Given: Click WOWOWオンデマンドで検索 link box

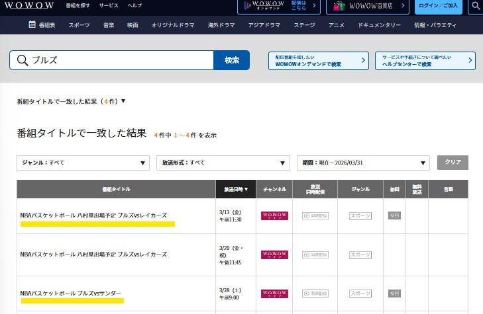Looking at the screenshot, I should tap(319, 61).
